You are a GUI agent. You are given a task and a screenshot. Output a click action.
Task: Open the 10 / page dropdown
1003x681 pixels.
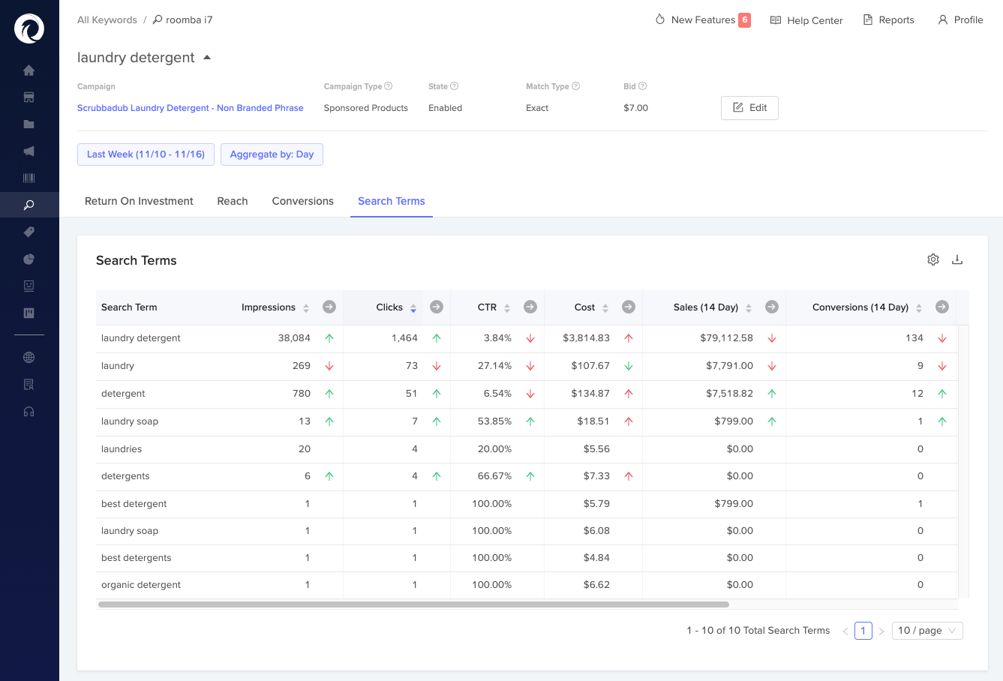[x=926, y=630]
